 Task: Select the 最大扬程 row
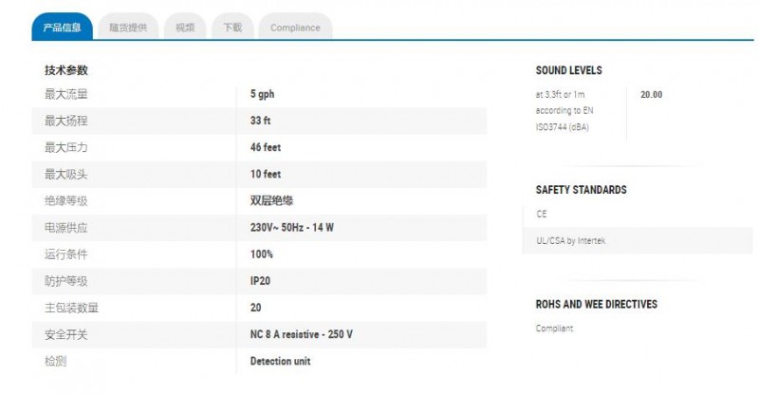259,121
